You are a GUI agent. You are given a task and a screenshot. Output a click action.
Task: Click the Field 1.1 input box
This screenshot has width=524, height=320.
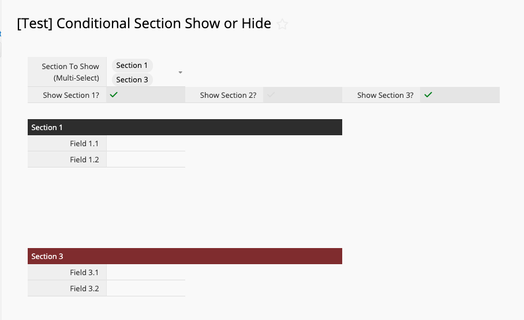tap(145, 143)
